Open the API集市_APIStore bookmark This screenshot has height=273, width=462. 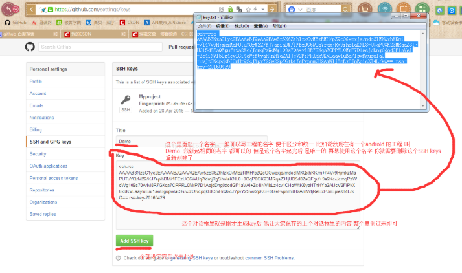[x=165, y=23]
